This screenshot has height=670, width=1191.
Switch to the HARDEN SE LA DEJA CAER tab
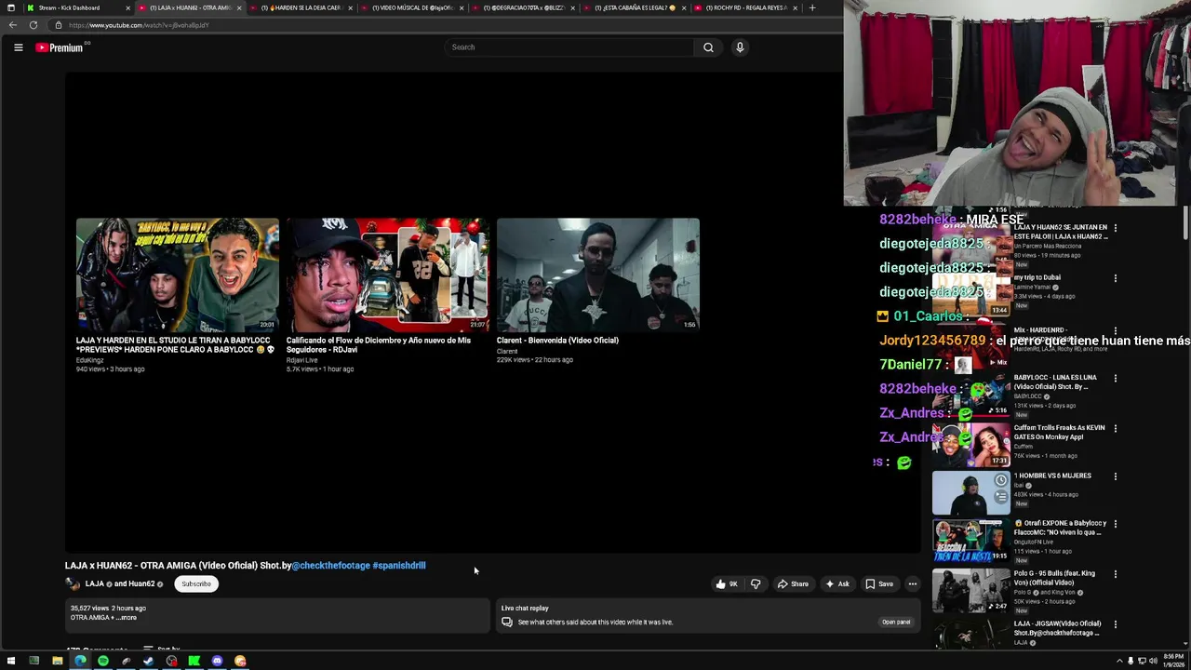[302, 7]
